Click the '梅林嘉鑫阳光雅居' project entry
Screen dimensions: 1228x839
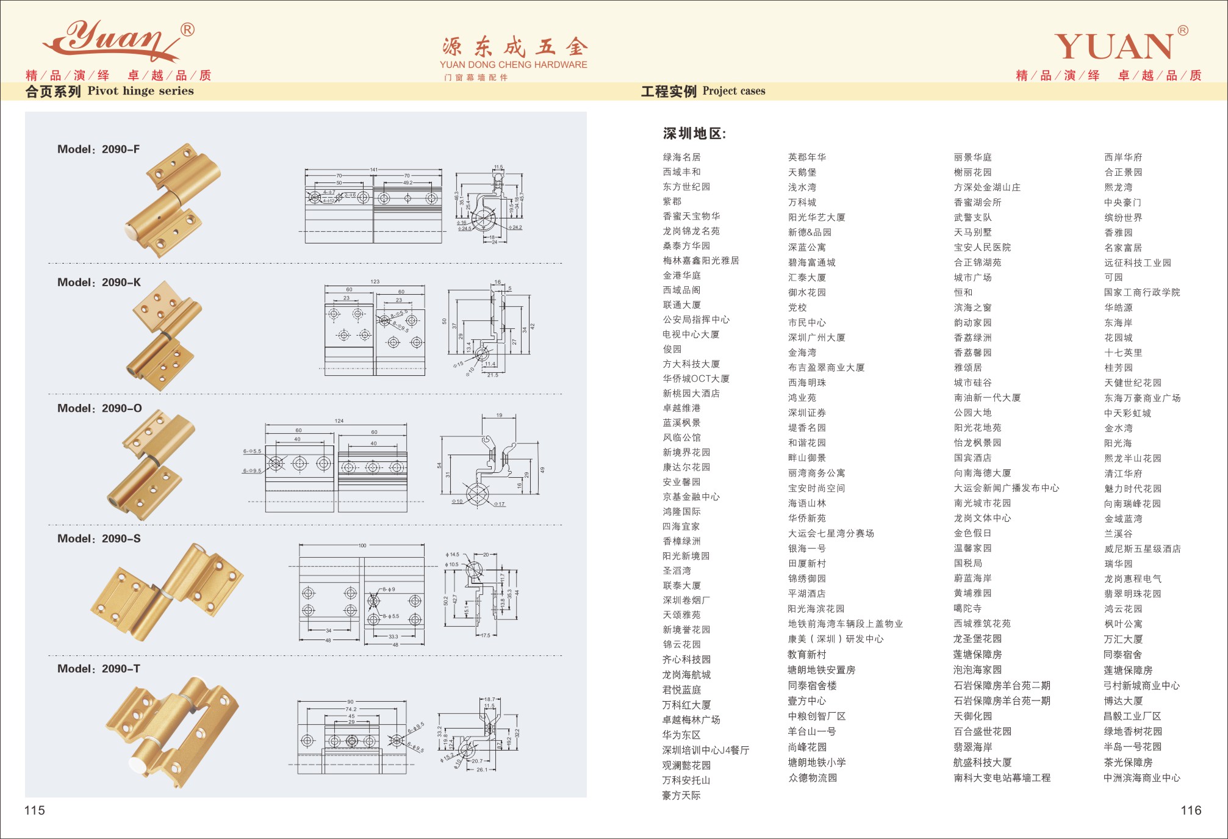coord(701,261)
